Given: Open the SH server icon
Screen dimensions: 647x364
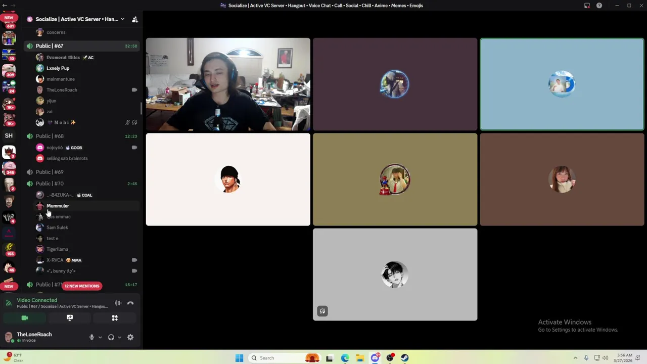Looking at the screenshot, I should [x=9, y=136].
